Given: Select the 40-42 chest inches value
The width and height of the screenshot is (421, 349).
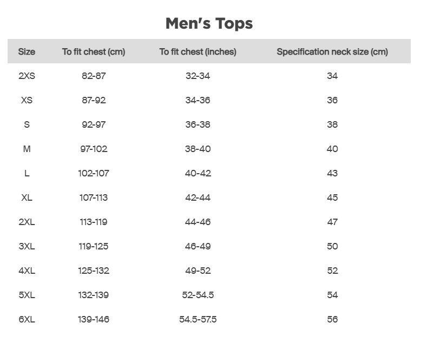Looking at the screenshot, I should click(x=198, y=173).
